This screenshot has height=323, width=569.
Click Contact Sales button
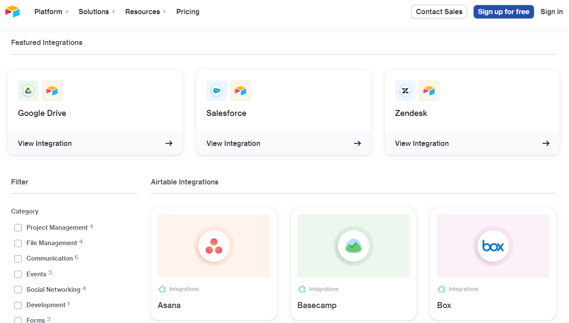(x=439, y=12)
